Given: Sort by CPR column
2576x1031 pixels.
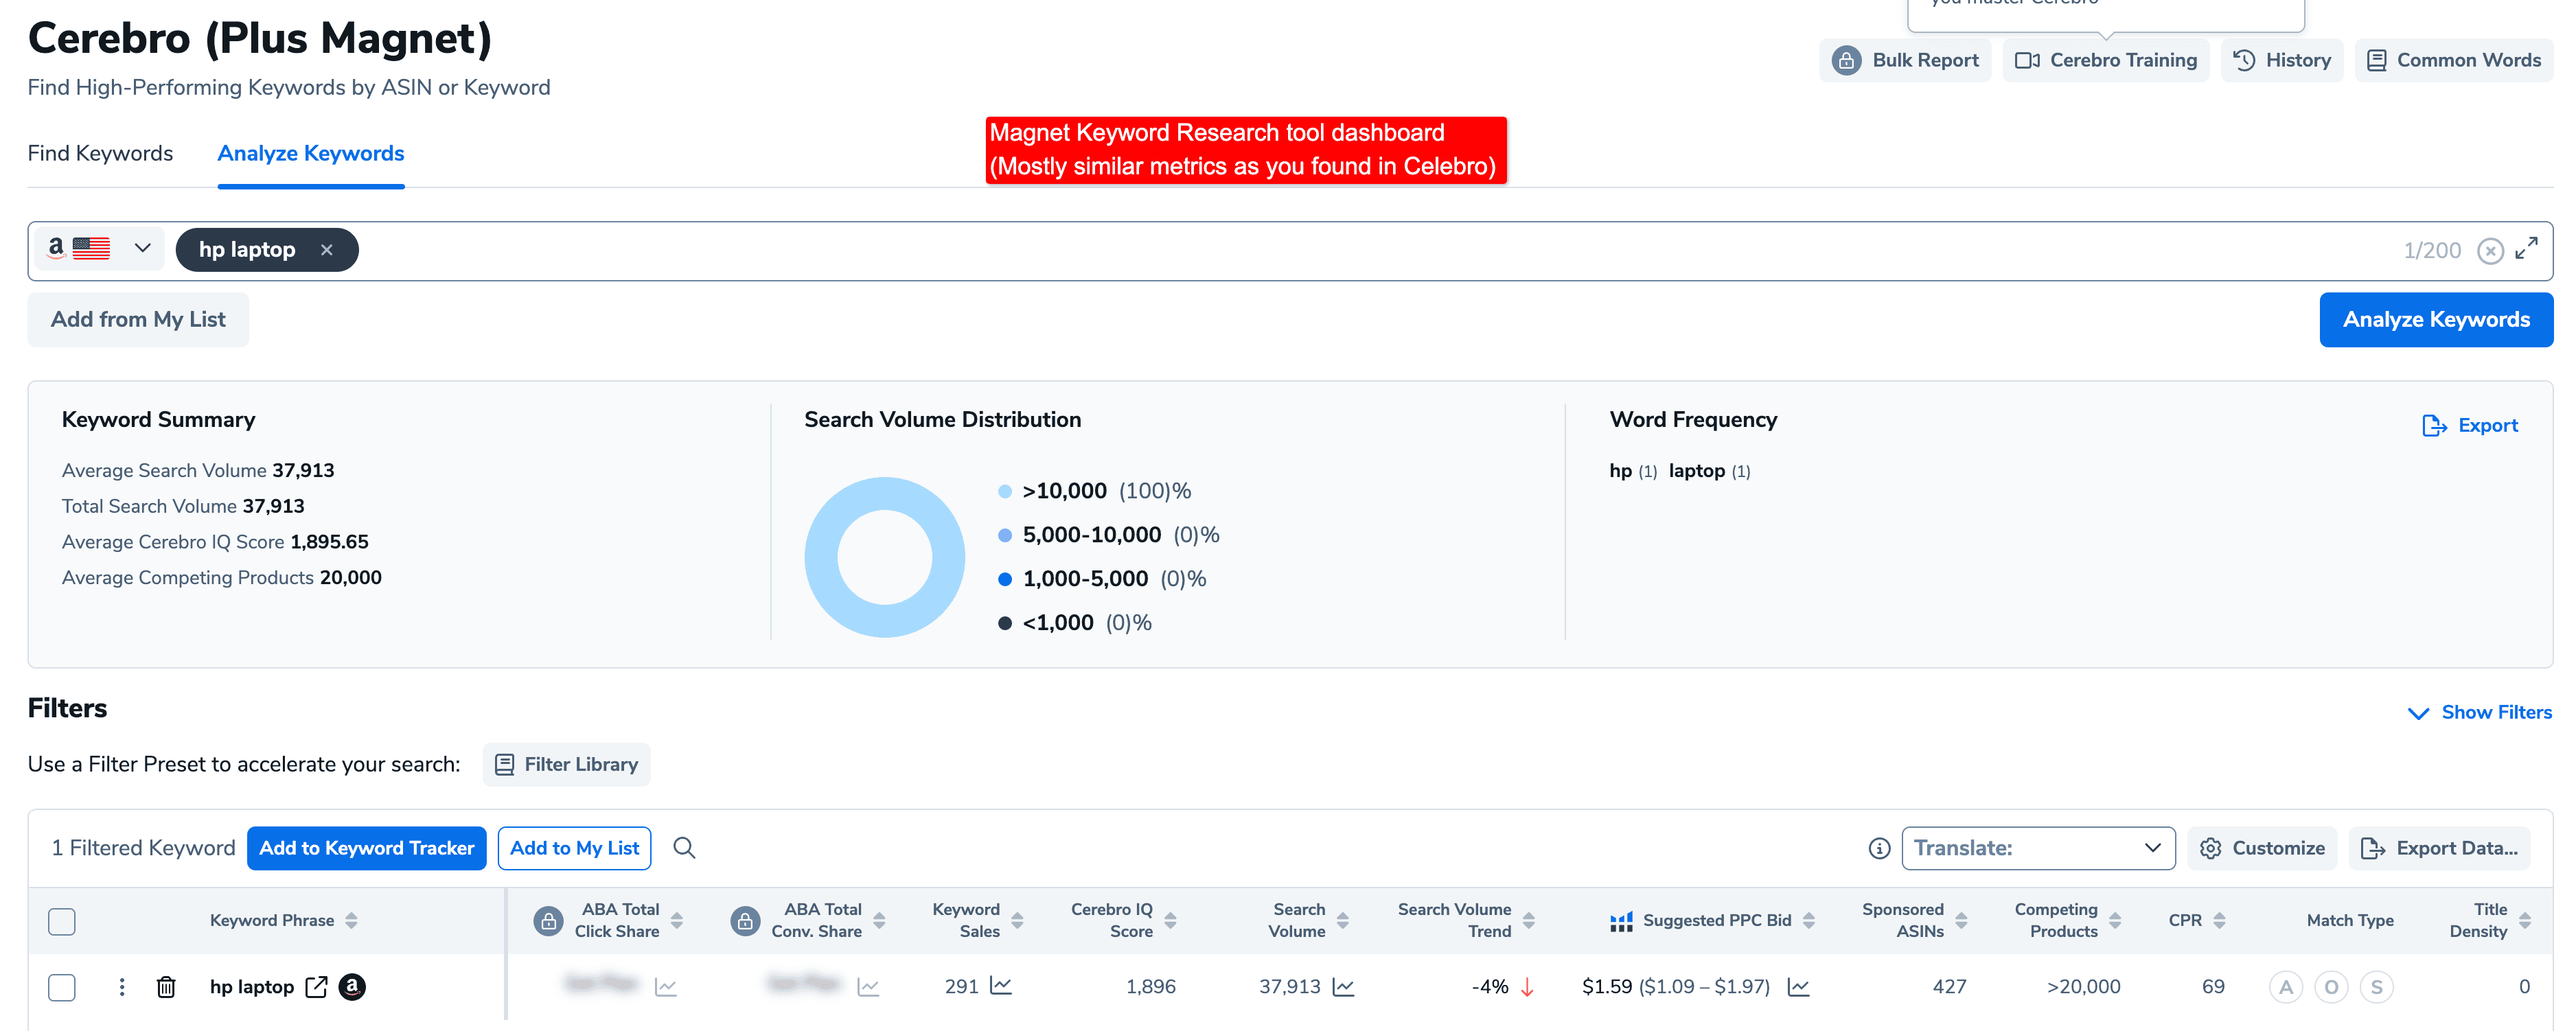Looking at the screenshot, I should (2219, 920).
